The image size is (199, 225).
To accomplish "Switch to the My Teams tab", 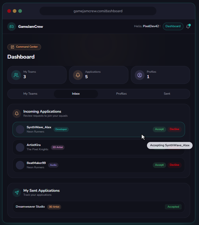I will 30,94.
